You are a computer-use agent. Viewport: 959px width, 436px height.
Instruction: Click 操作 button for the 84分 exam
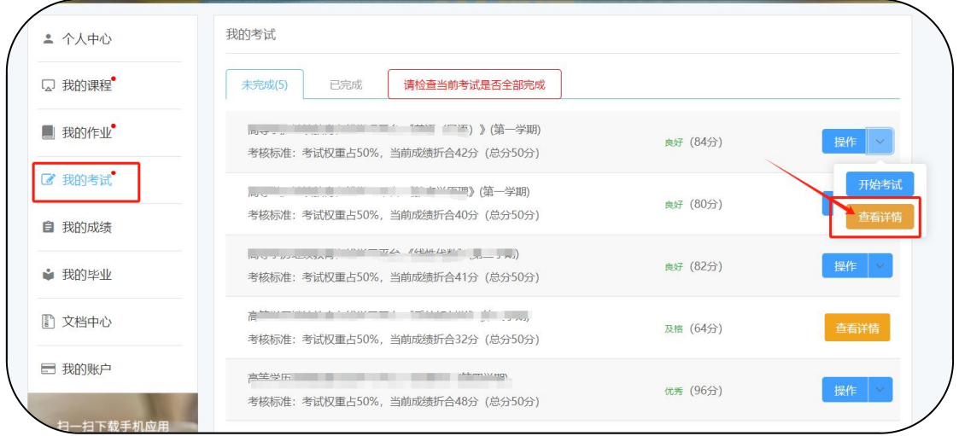pyautogui.click(x=845, y=142)
